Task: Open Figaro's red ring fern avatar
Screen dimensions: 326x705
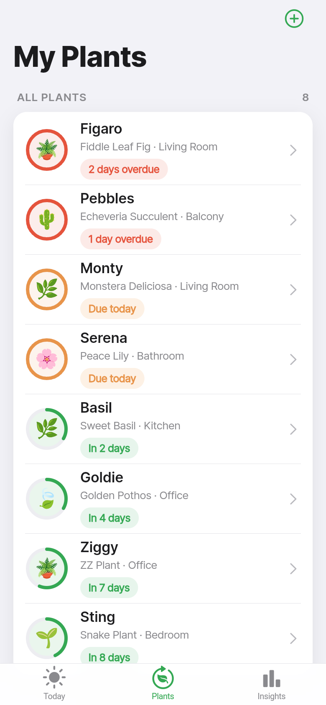Action: [x=47, y=150]
